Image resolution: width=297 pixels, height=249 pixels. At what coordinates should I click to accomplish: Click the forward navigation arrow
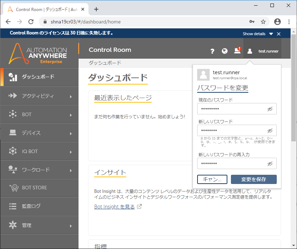(20, 22)
